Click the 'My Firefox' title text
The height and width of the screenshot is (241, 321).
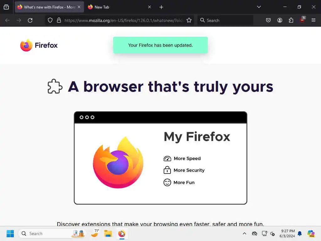click(x=197, y=137)
